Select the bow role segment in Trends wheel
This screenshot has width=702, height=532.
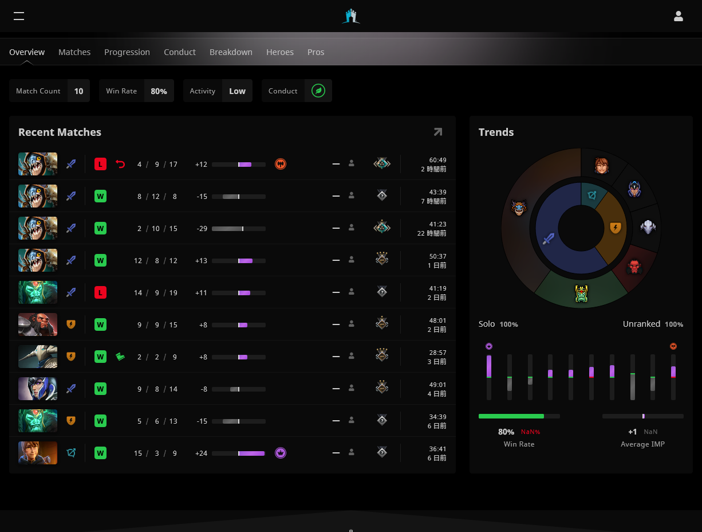click(592, 195)
